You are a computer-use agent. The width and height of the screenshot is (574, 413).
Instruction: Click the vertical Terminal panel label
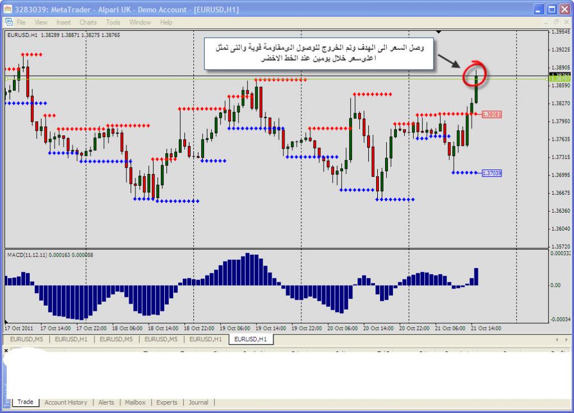point(6,395)
